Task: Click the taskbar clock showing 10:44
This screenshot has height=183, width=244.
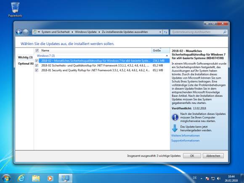Action: point(231,178)
